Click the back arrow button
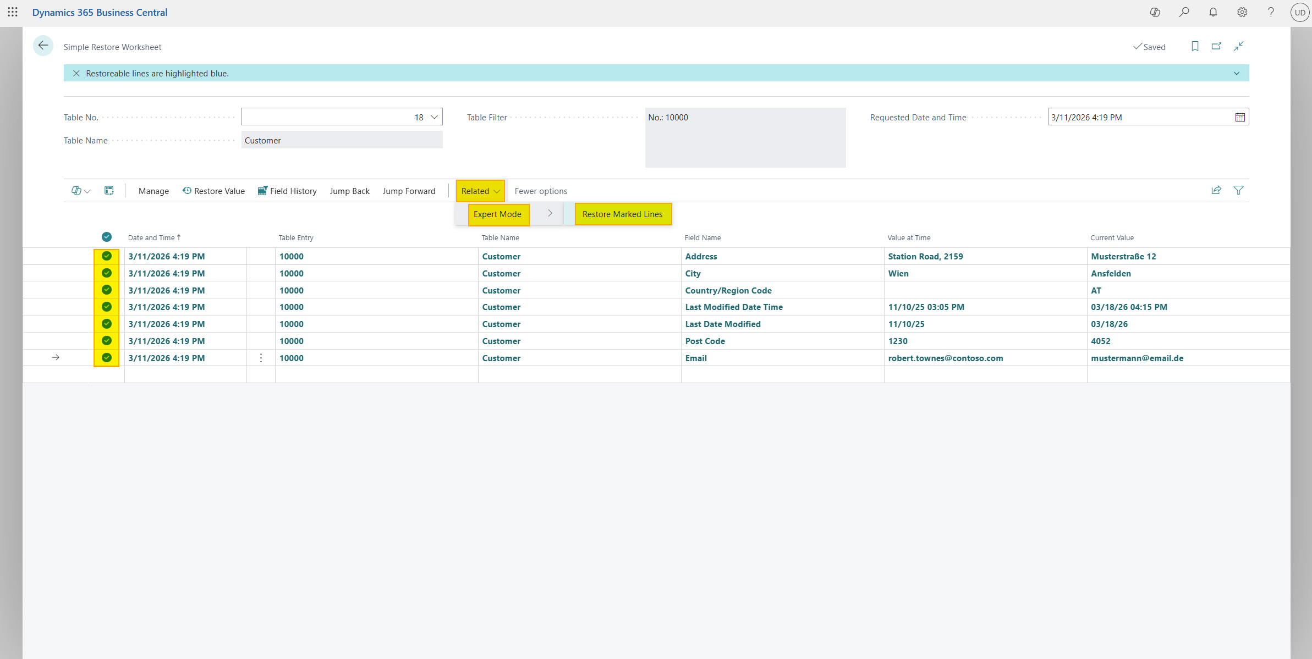1312x659 pixels. click(x=43, y=46)
